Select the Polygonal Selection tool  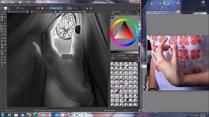2,60
